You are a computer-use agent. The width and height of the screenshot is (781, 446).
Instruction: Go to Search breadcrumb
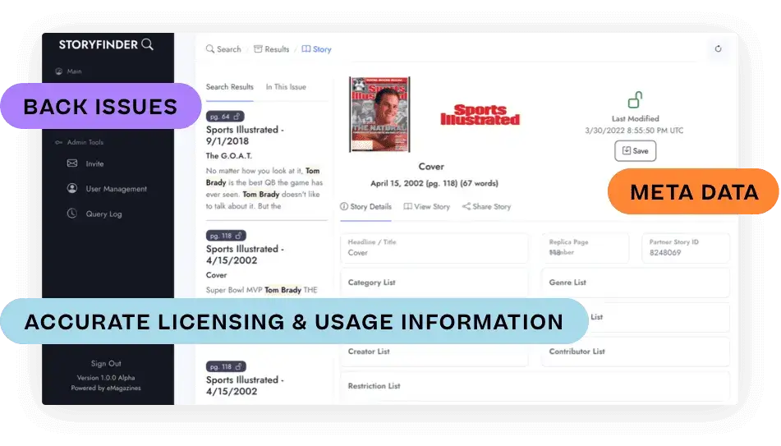(x=228, y=48)
